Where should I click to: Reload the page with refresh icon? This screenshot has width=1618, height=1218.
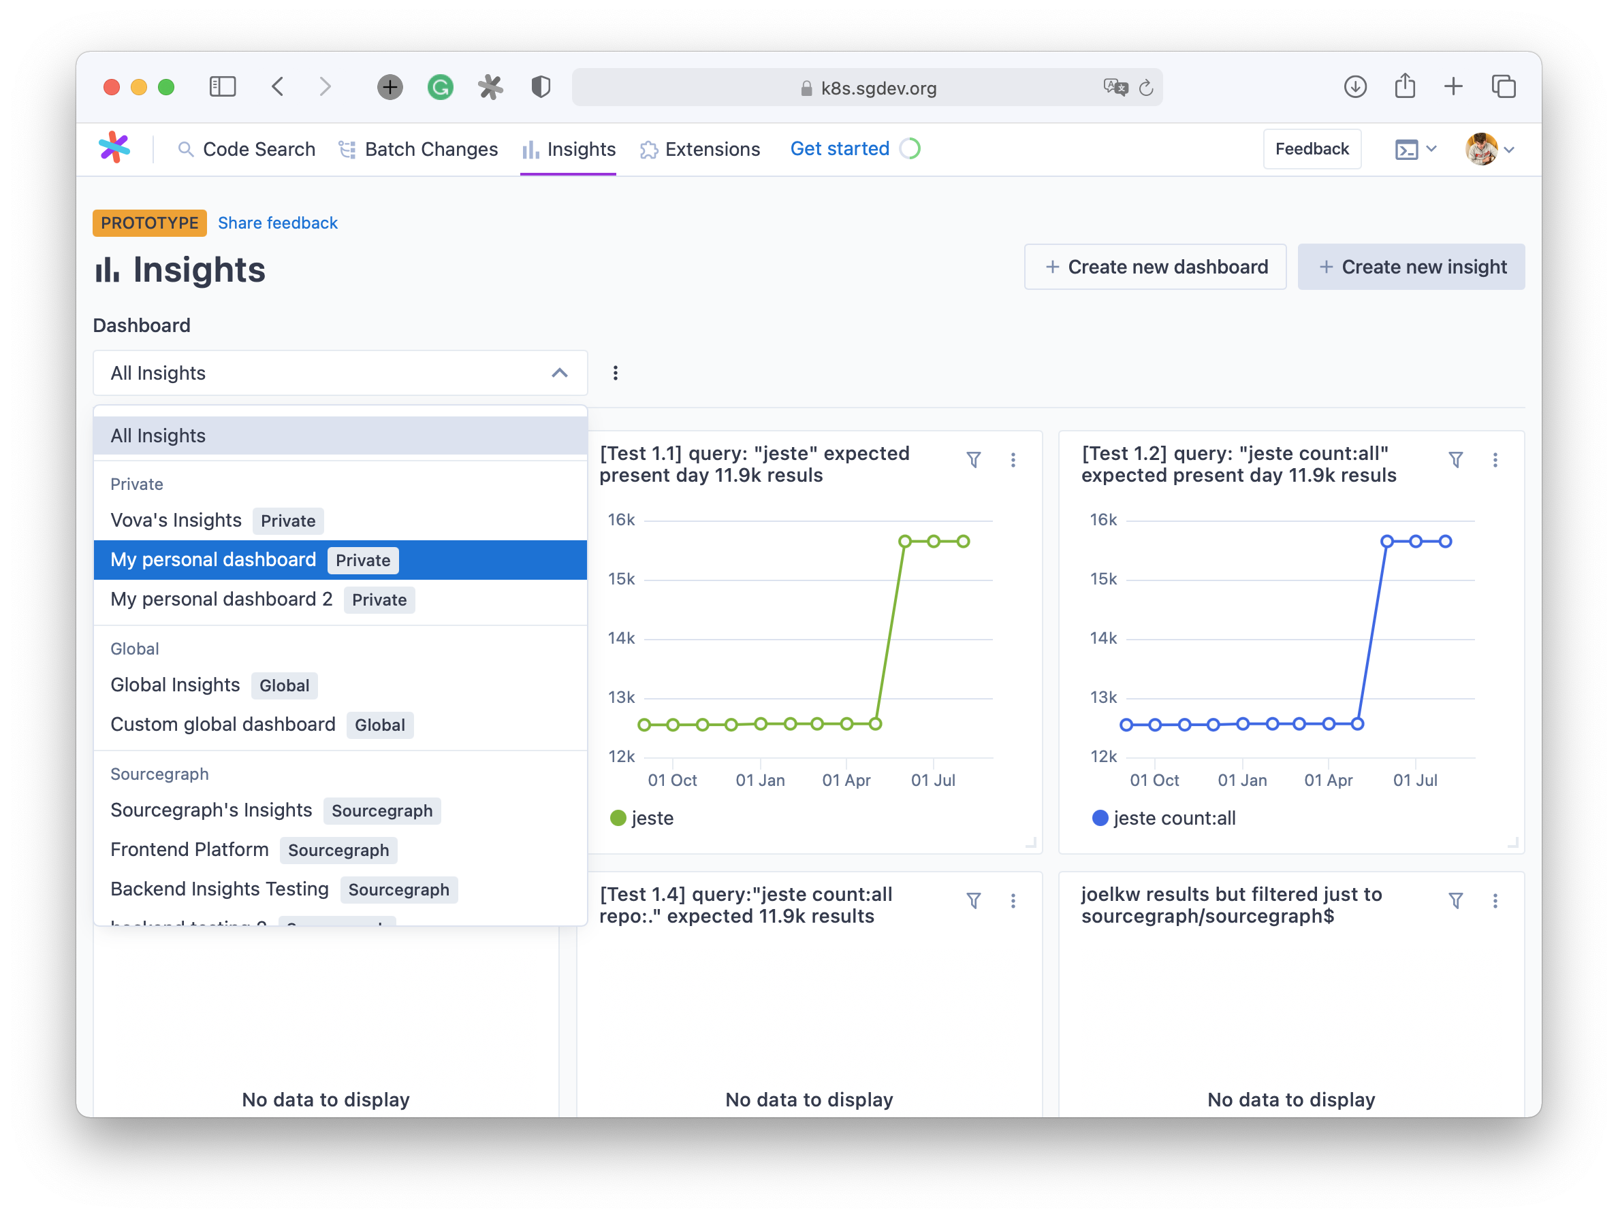pyautogui.click(x=1146, y=88)
